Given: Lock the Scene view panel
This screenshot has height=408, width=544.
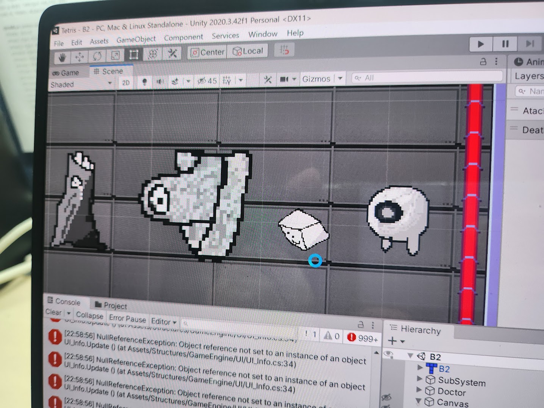Looking at the screenshot, I should (483, 61).
